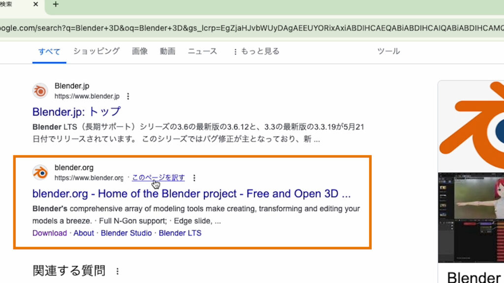Click the Blender interface screenshot thumbnail
Screen dimensions: 504x283
[471, 218]
